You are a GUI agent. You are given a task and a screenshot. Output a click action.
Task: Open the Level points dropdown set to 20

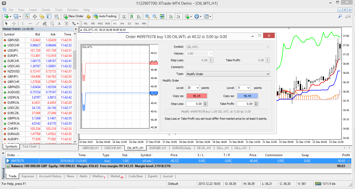coord(192,88)
